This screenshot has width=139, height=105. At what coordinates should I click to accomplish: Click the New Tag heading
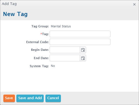click(15, 14)
